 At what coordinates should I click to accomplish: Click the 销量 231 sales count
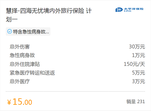coord(136,102)
